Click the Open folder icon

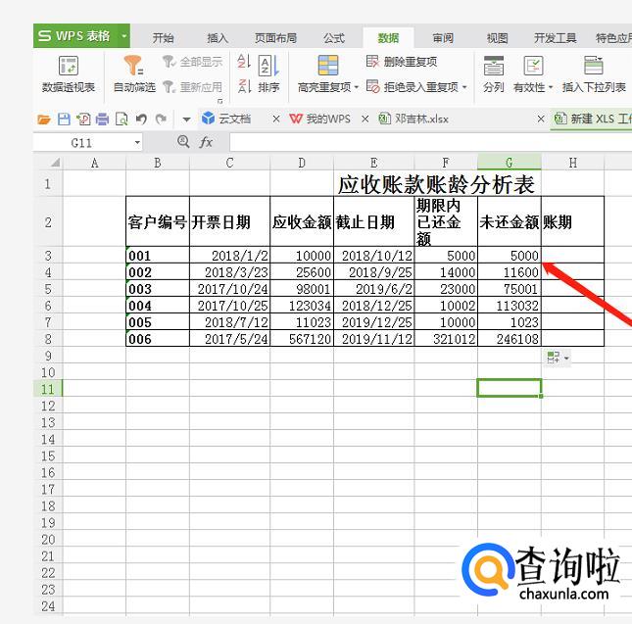point(44,120)
